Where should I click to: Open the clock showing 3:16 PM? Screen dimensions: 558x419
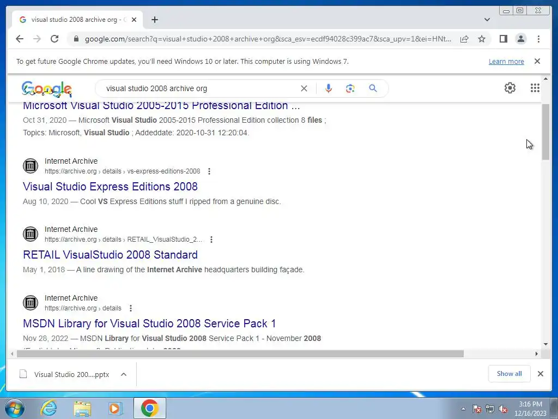pos(530,409)
